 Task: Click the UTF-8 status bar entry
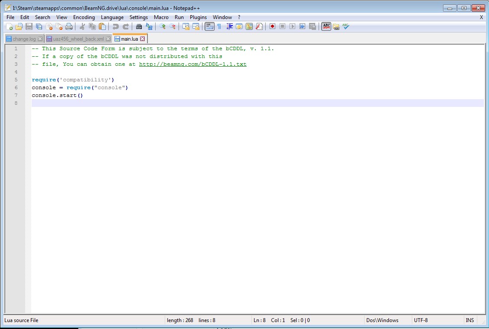coord(421,320)
